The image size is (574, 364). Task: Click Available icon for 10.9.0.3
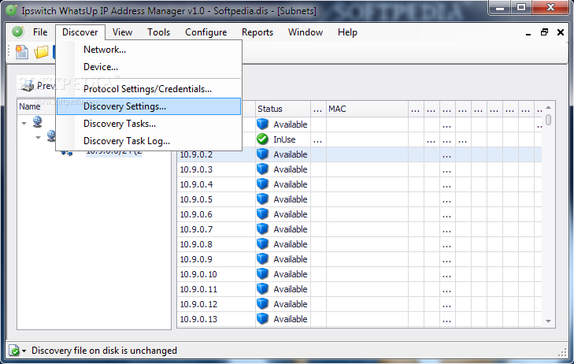[262, 169]
